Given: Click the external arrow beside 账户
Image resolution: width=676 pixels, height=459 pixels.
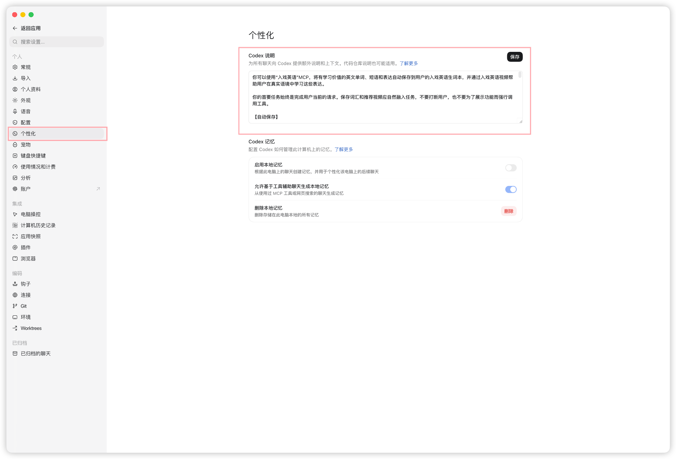Looking at the screenshot, I should [98, 189].
